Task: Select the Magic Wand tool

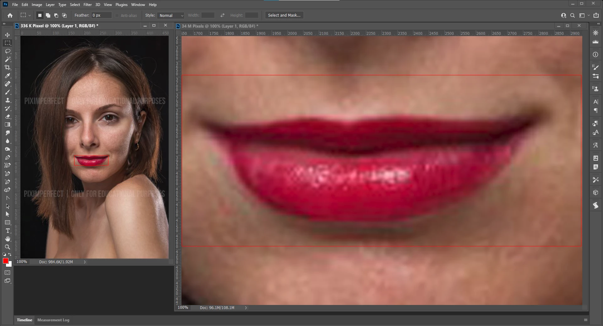Action: (x=8, y=59)
